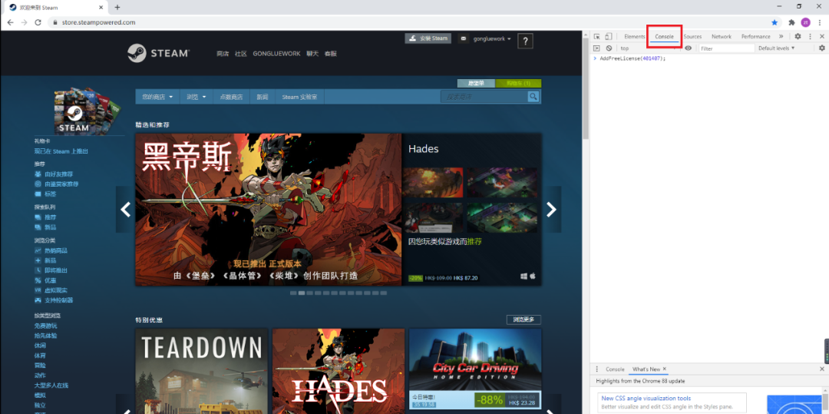The width and height of the screenshot is (829, 414).
Task: Activate the DevTools inspect element picker
Action: [596, 37]
